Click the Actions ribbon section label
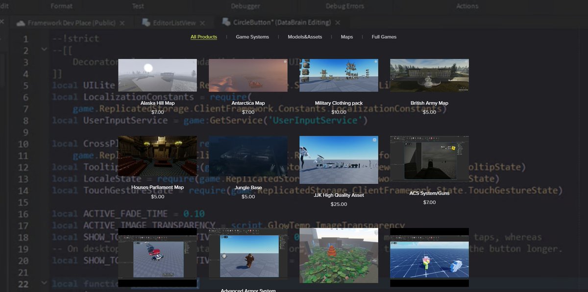Screen dimensions: 588x292 467,6
